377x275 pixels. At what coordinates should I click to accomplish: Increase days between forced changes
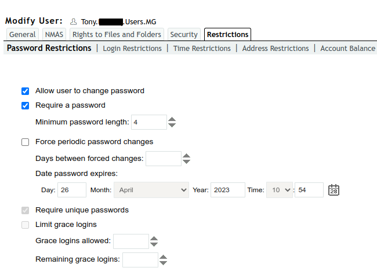186,156
